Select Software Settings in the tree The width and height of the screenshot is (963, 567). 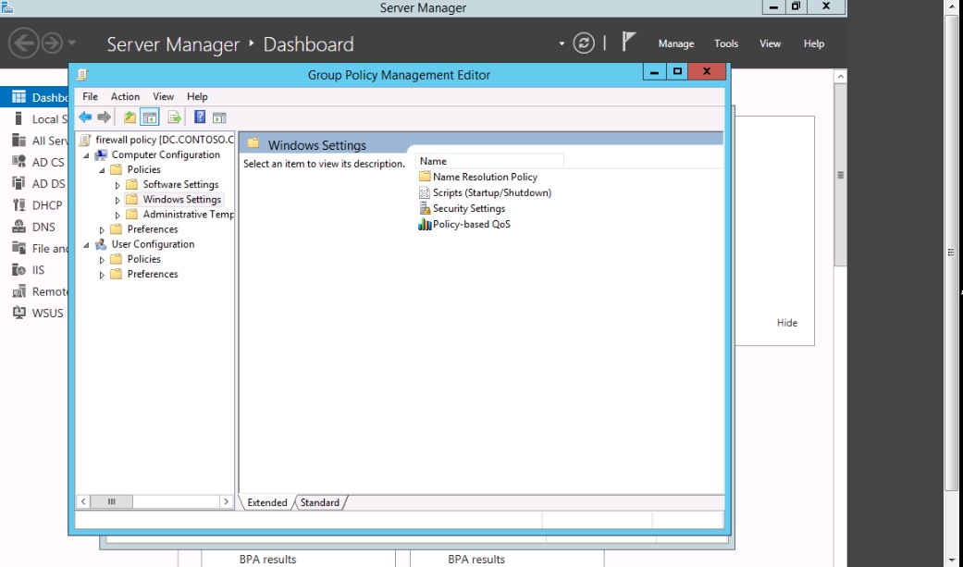[180, 184]
